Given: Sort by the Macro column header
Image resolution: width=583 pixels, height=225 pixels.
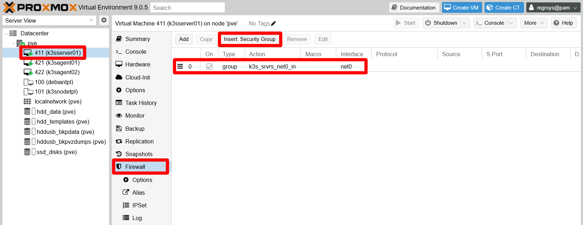Looking at the screenshot, I should [318, 54].
